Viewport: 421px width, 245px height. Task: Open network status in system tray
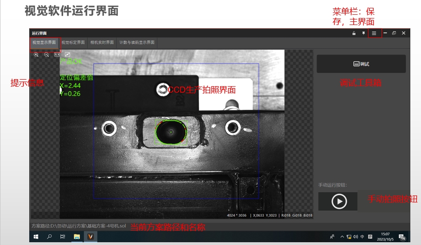(x=349, y=237)
